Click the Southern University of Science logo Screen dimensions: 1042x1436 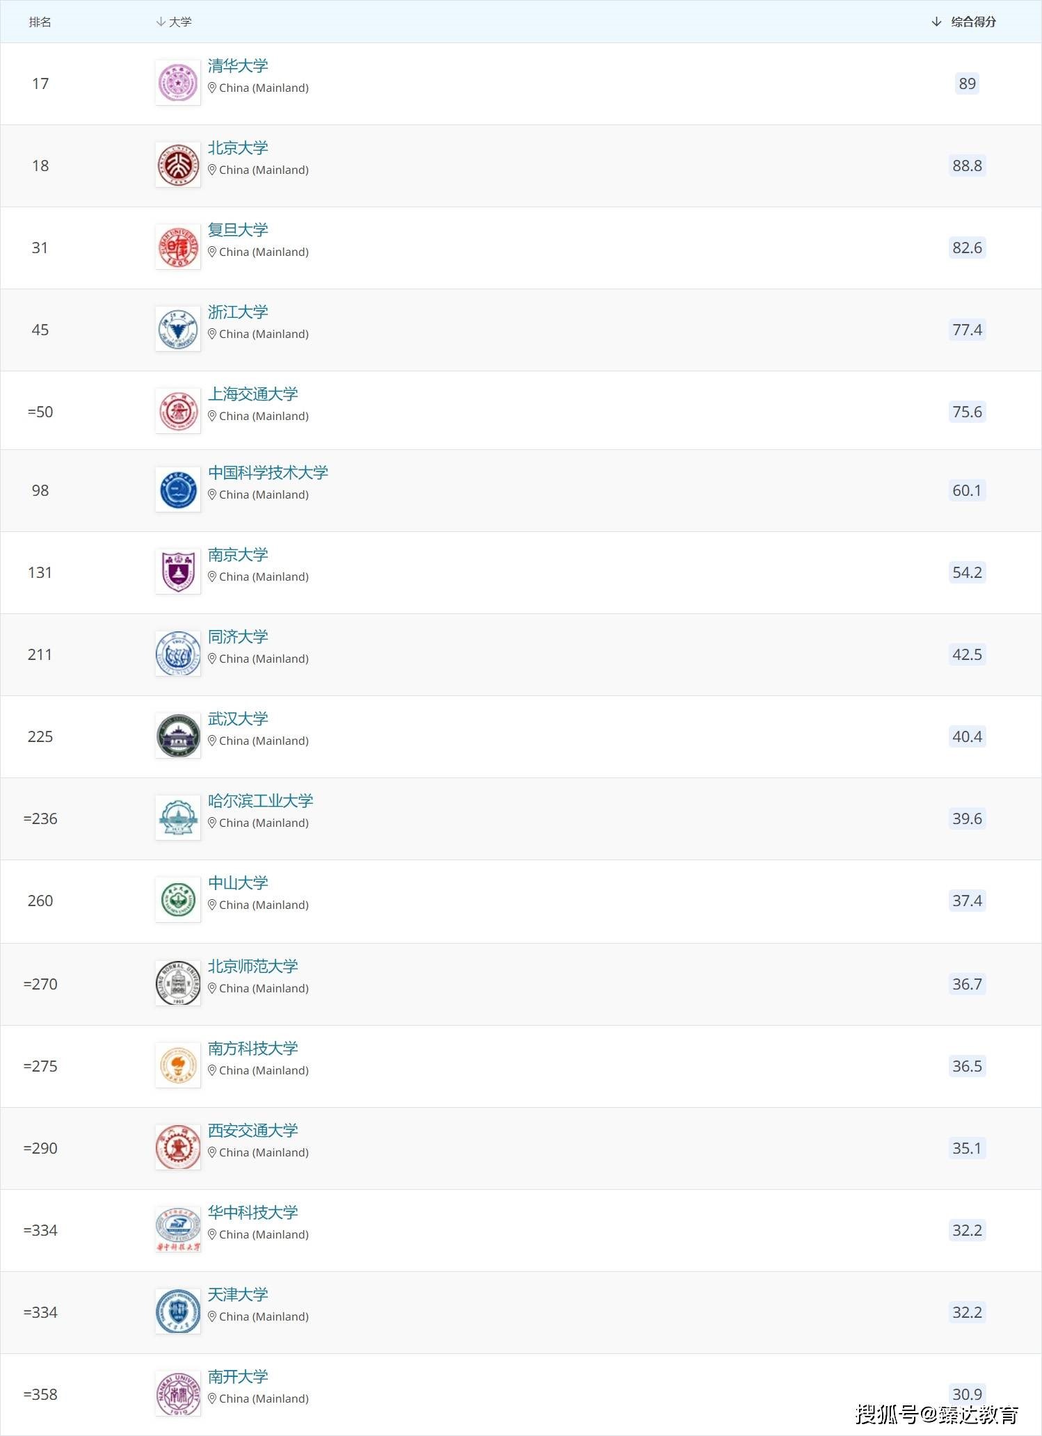(x=178, y=1065)
